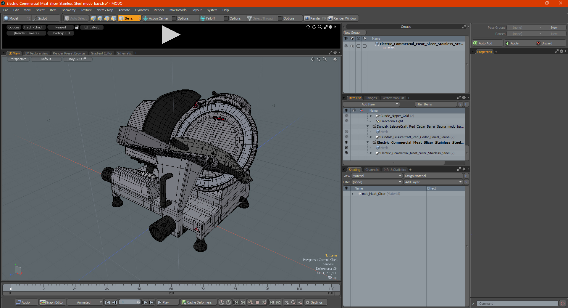Click the Auto Add button
Screen dimensions: 568x308
tap(488, 43)
